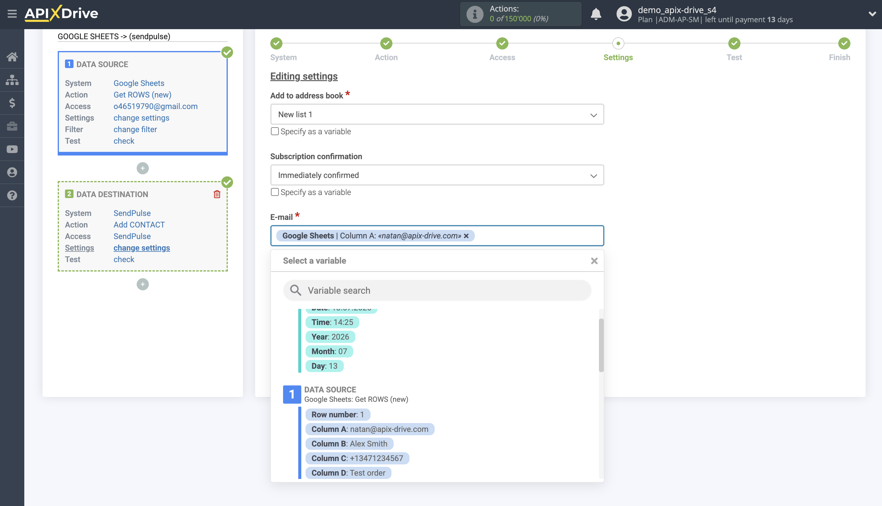
Task: Open o46519790@gmail.com access link
Action: [x=155, y=106]
